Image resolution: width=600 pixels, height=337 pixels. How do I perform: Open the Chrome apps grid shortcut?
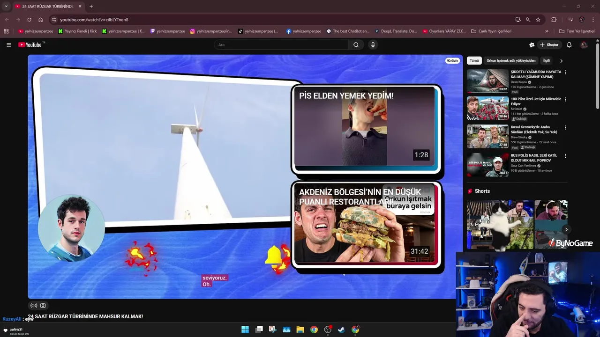[6, 31]
